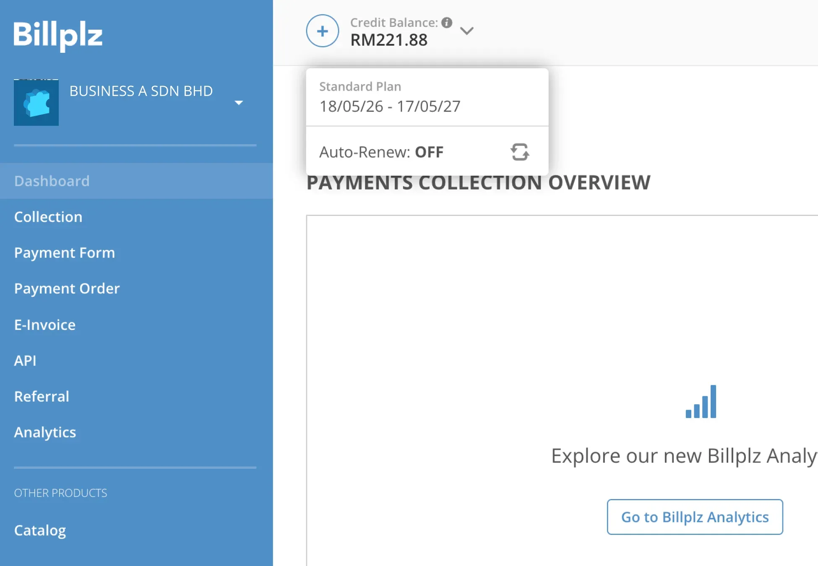The width and height of the screenshot is (818, 566).
Task: Open the E-Invoice section
Action: coord(45,325)
